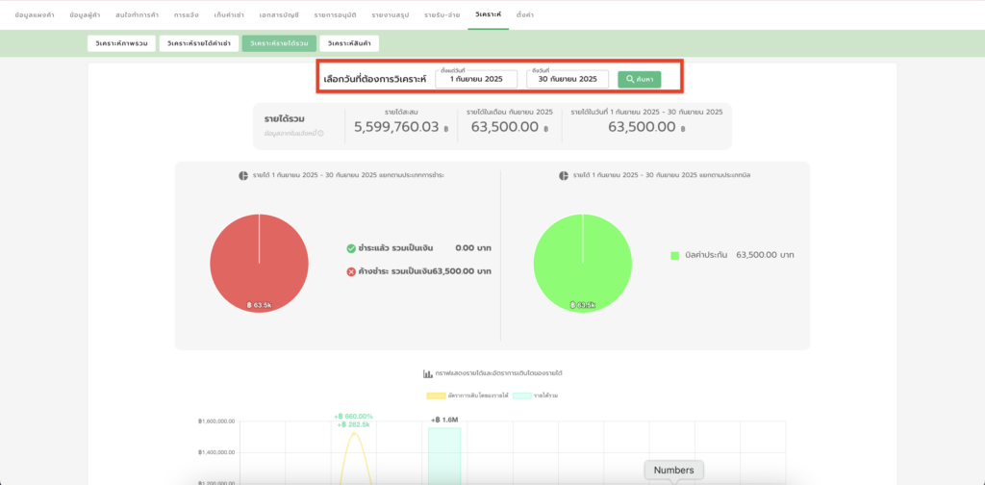Click the +฿ 1.6M bar label
Viewport: 985px width, 485px height.
(x=444, y=420)
